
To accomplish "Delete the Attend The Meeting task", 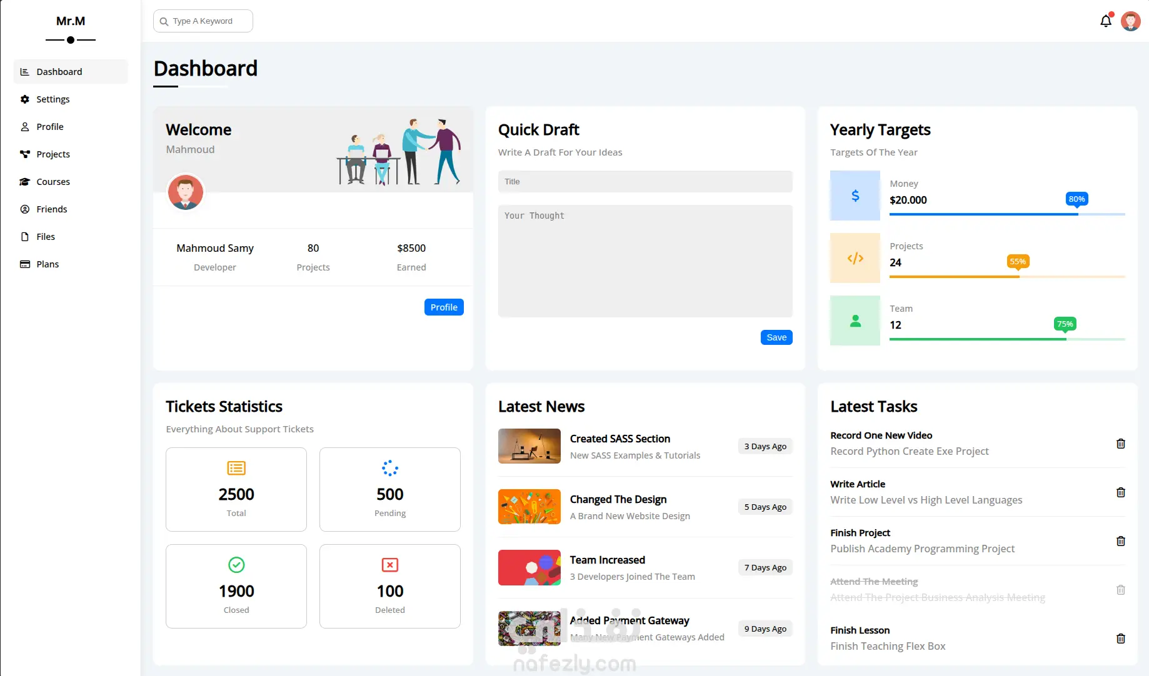I will pos(1121,590).
